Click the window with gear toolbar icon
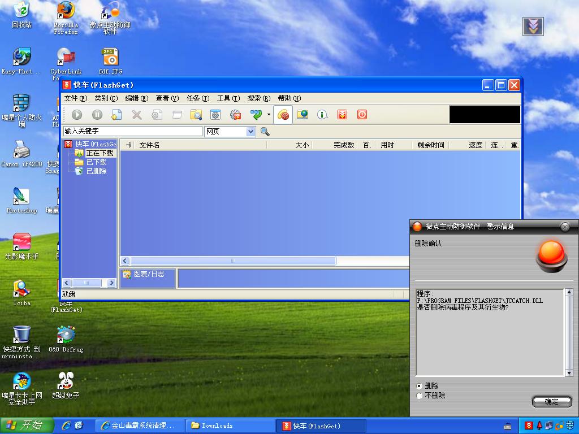Image resolution: width=579 pixels, height=434 pixels. pos(215,115)
